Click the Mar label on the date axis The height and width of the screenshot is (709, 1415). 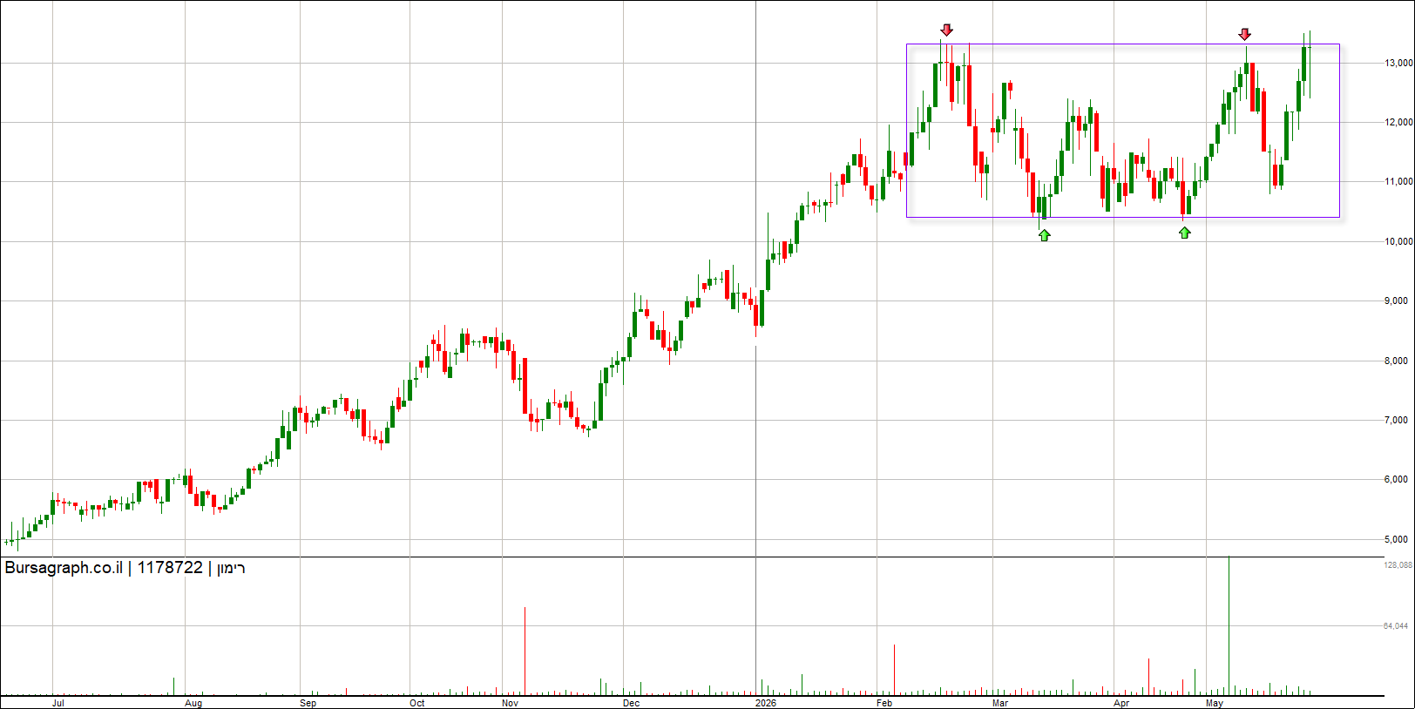point(1000,703)
